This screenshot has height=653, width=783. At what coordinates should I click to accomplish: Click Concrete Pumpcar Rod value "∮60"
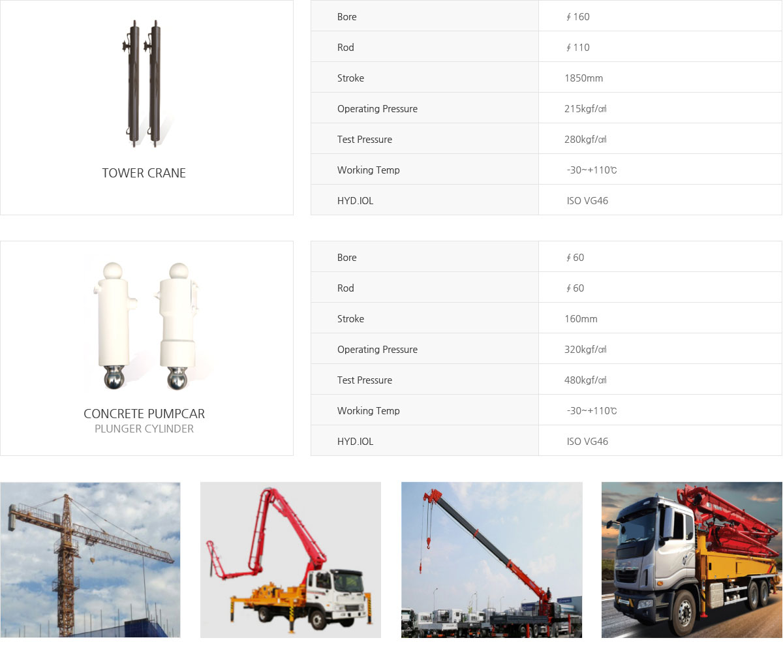click(575, 288)
